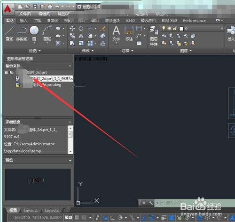Select the 直线 line tool
The image size is (235, 222).
(9, 33)
